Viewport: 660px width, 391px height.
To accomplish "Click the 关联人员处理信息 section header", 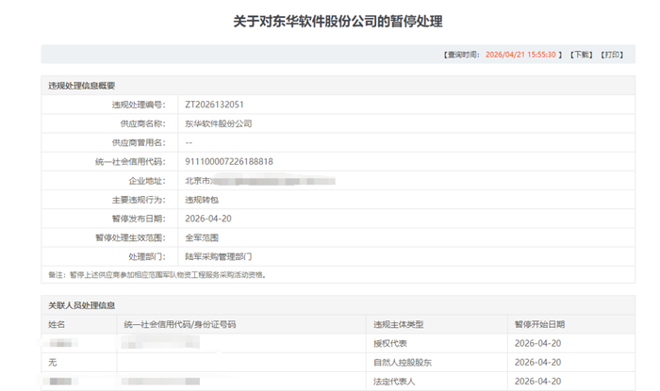I will (82, 305).
